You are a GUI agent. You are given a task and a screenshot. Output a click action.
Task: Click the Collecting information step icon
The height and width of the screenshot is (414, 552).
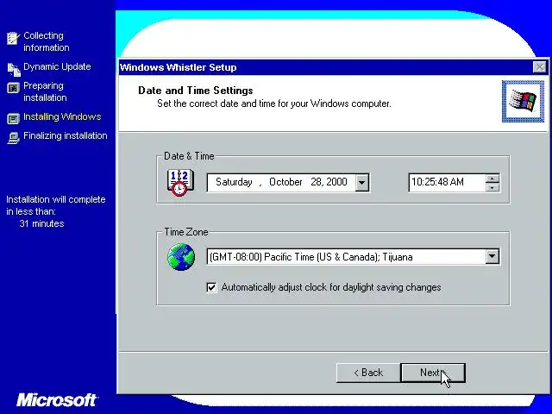coord(13,38)
